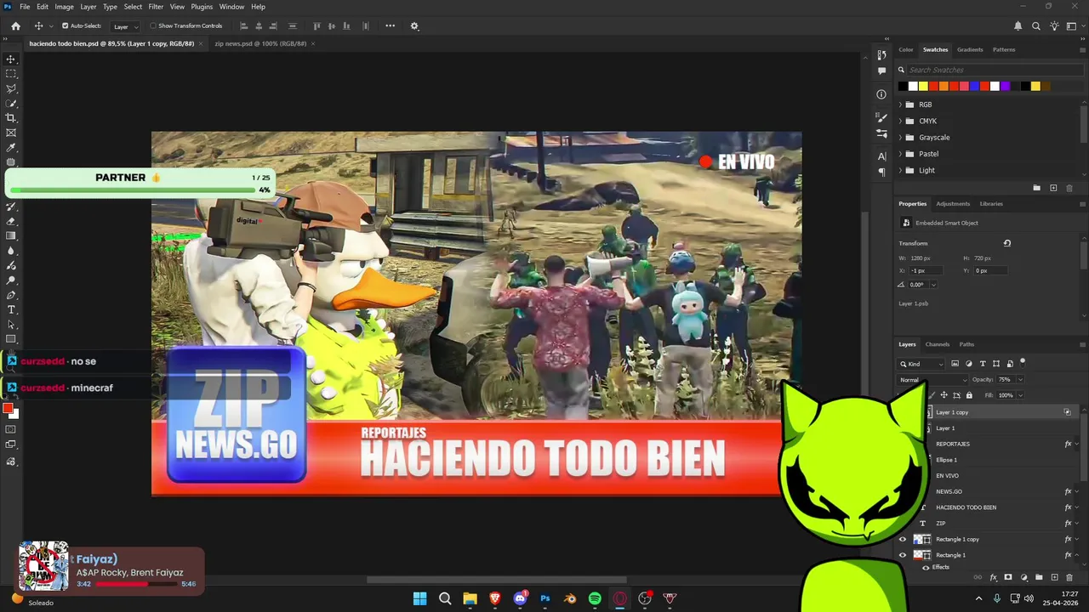Hide the Rectangle 1 copy layer
Viewport: 1089px width, 612px height.
pyautogui.click(x=903, y=539)
